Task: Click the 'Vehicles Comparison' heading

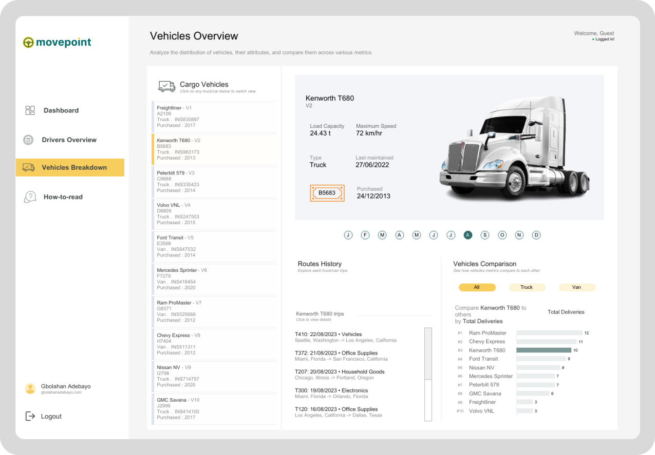Action: click(485, 264)
